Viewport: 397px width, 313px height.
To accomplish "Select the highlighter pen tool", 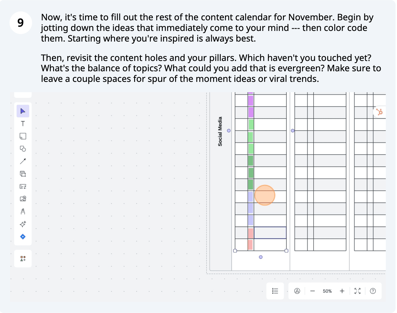I will click(x=23, y=211).
